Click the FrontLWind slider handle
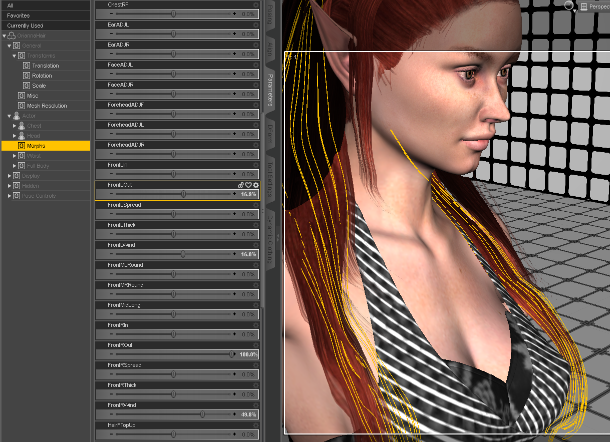 (183, 254)
